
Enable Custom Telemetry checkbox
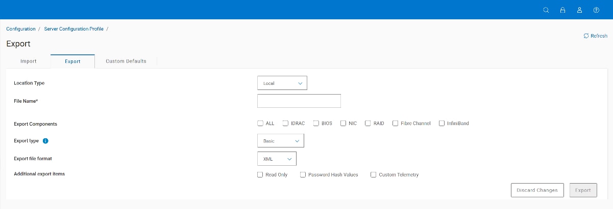373,174
